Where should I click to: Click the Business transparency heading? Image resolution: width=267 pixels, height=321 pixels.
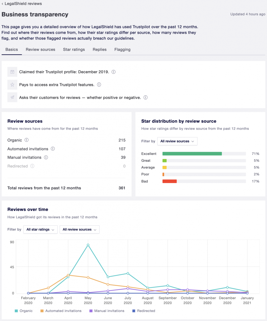(35, 14)
